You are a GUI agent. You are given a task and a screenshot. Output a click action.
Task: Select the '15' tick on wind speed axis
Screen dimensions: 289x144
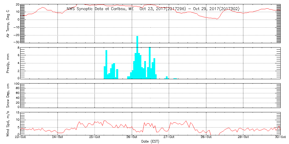[17, 112]
